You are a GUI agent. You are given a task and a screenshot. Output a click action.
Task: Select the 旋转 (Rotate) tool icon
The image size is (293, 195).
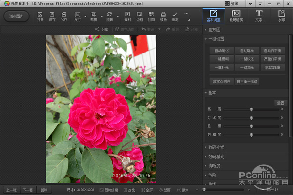pyautogui.click(x=110, y=16)
